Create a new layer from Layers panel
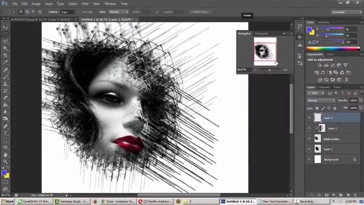 pos(348,195)
